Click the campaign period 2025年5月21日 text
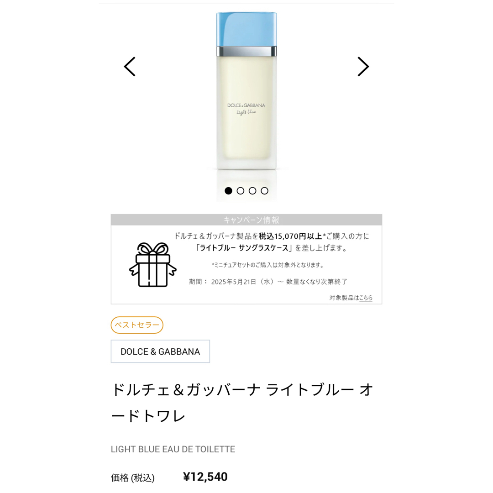The image size is (493, 493). pyautogui.click(x=234, y=282)
